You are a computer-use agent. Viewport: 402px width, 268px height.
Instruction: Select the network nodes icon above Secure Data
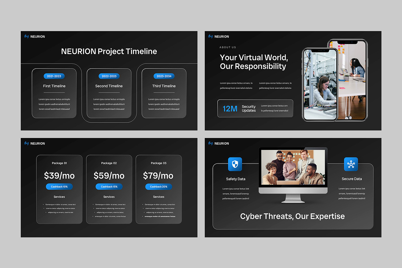(351, 164)
